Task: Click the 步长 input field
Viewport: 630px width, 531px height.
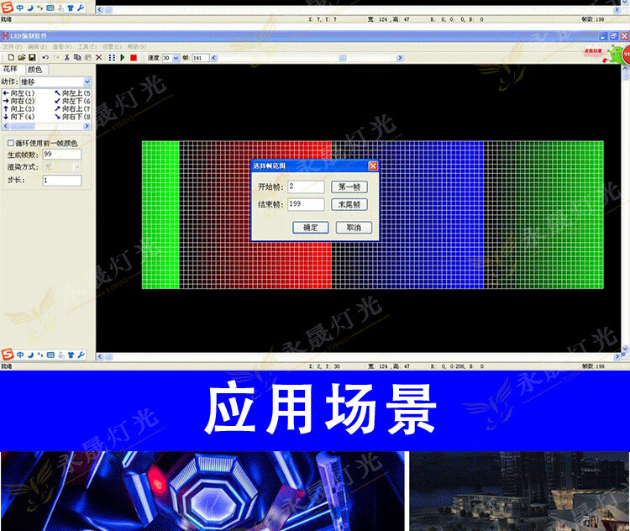Action: pos(62,181)
